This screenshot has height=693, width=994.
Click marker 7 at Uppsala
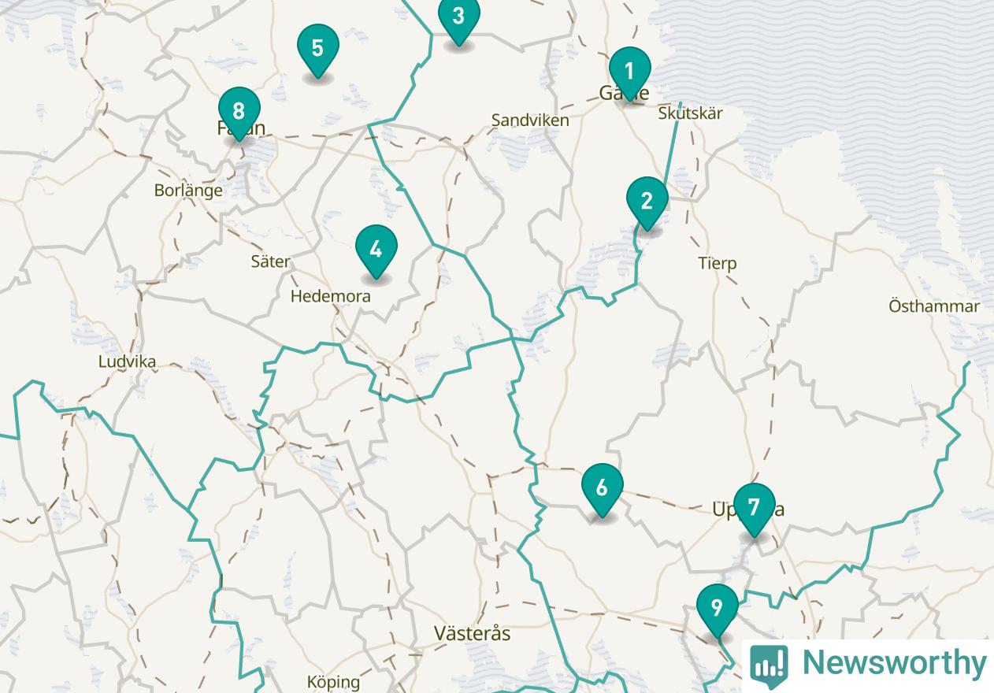point(755,509)
